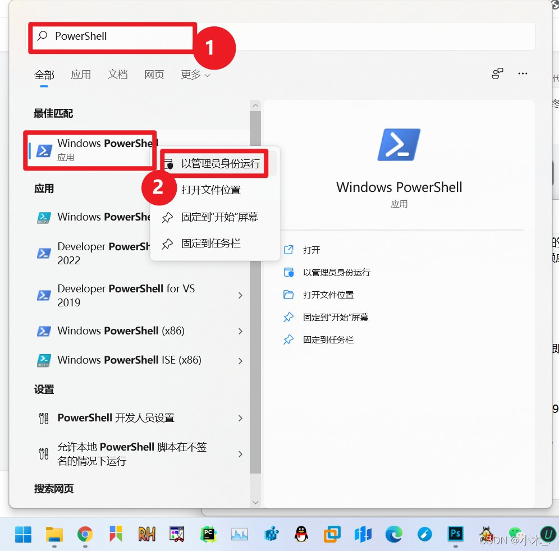Screen dimensions: 559x551
Task: Click pin icon beside preview 固定到任务栏
Action: pyautogui.click(x=288, y=339)
